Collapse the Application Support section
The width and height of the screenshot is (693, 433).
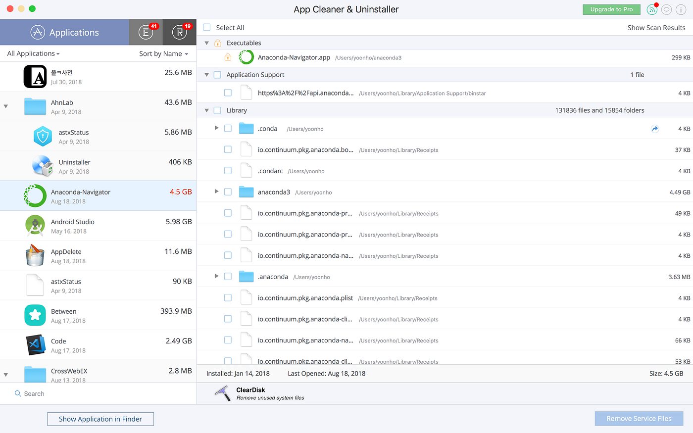(206, 74)
